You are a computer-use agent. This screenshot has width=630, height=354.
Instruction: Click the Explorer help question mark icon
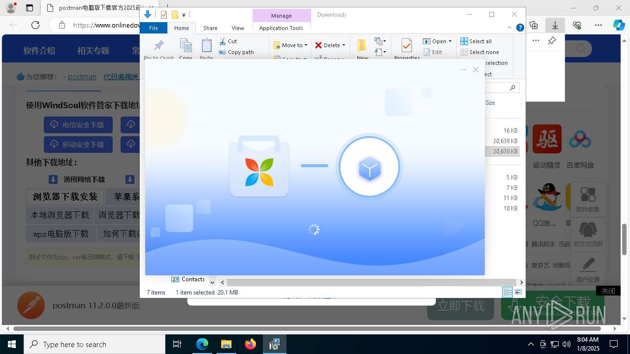coord(520,28)
